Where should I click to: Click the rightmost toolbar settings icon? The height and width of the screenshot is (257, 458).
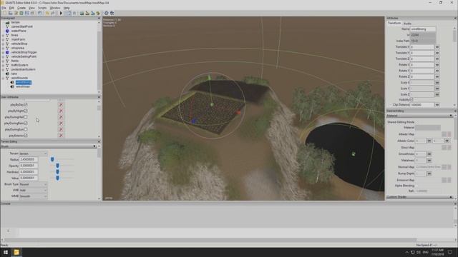coord(112,13)
